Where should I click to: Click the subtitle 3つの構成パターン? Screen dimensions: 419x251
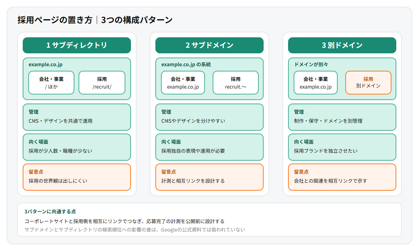coord(137,20)
